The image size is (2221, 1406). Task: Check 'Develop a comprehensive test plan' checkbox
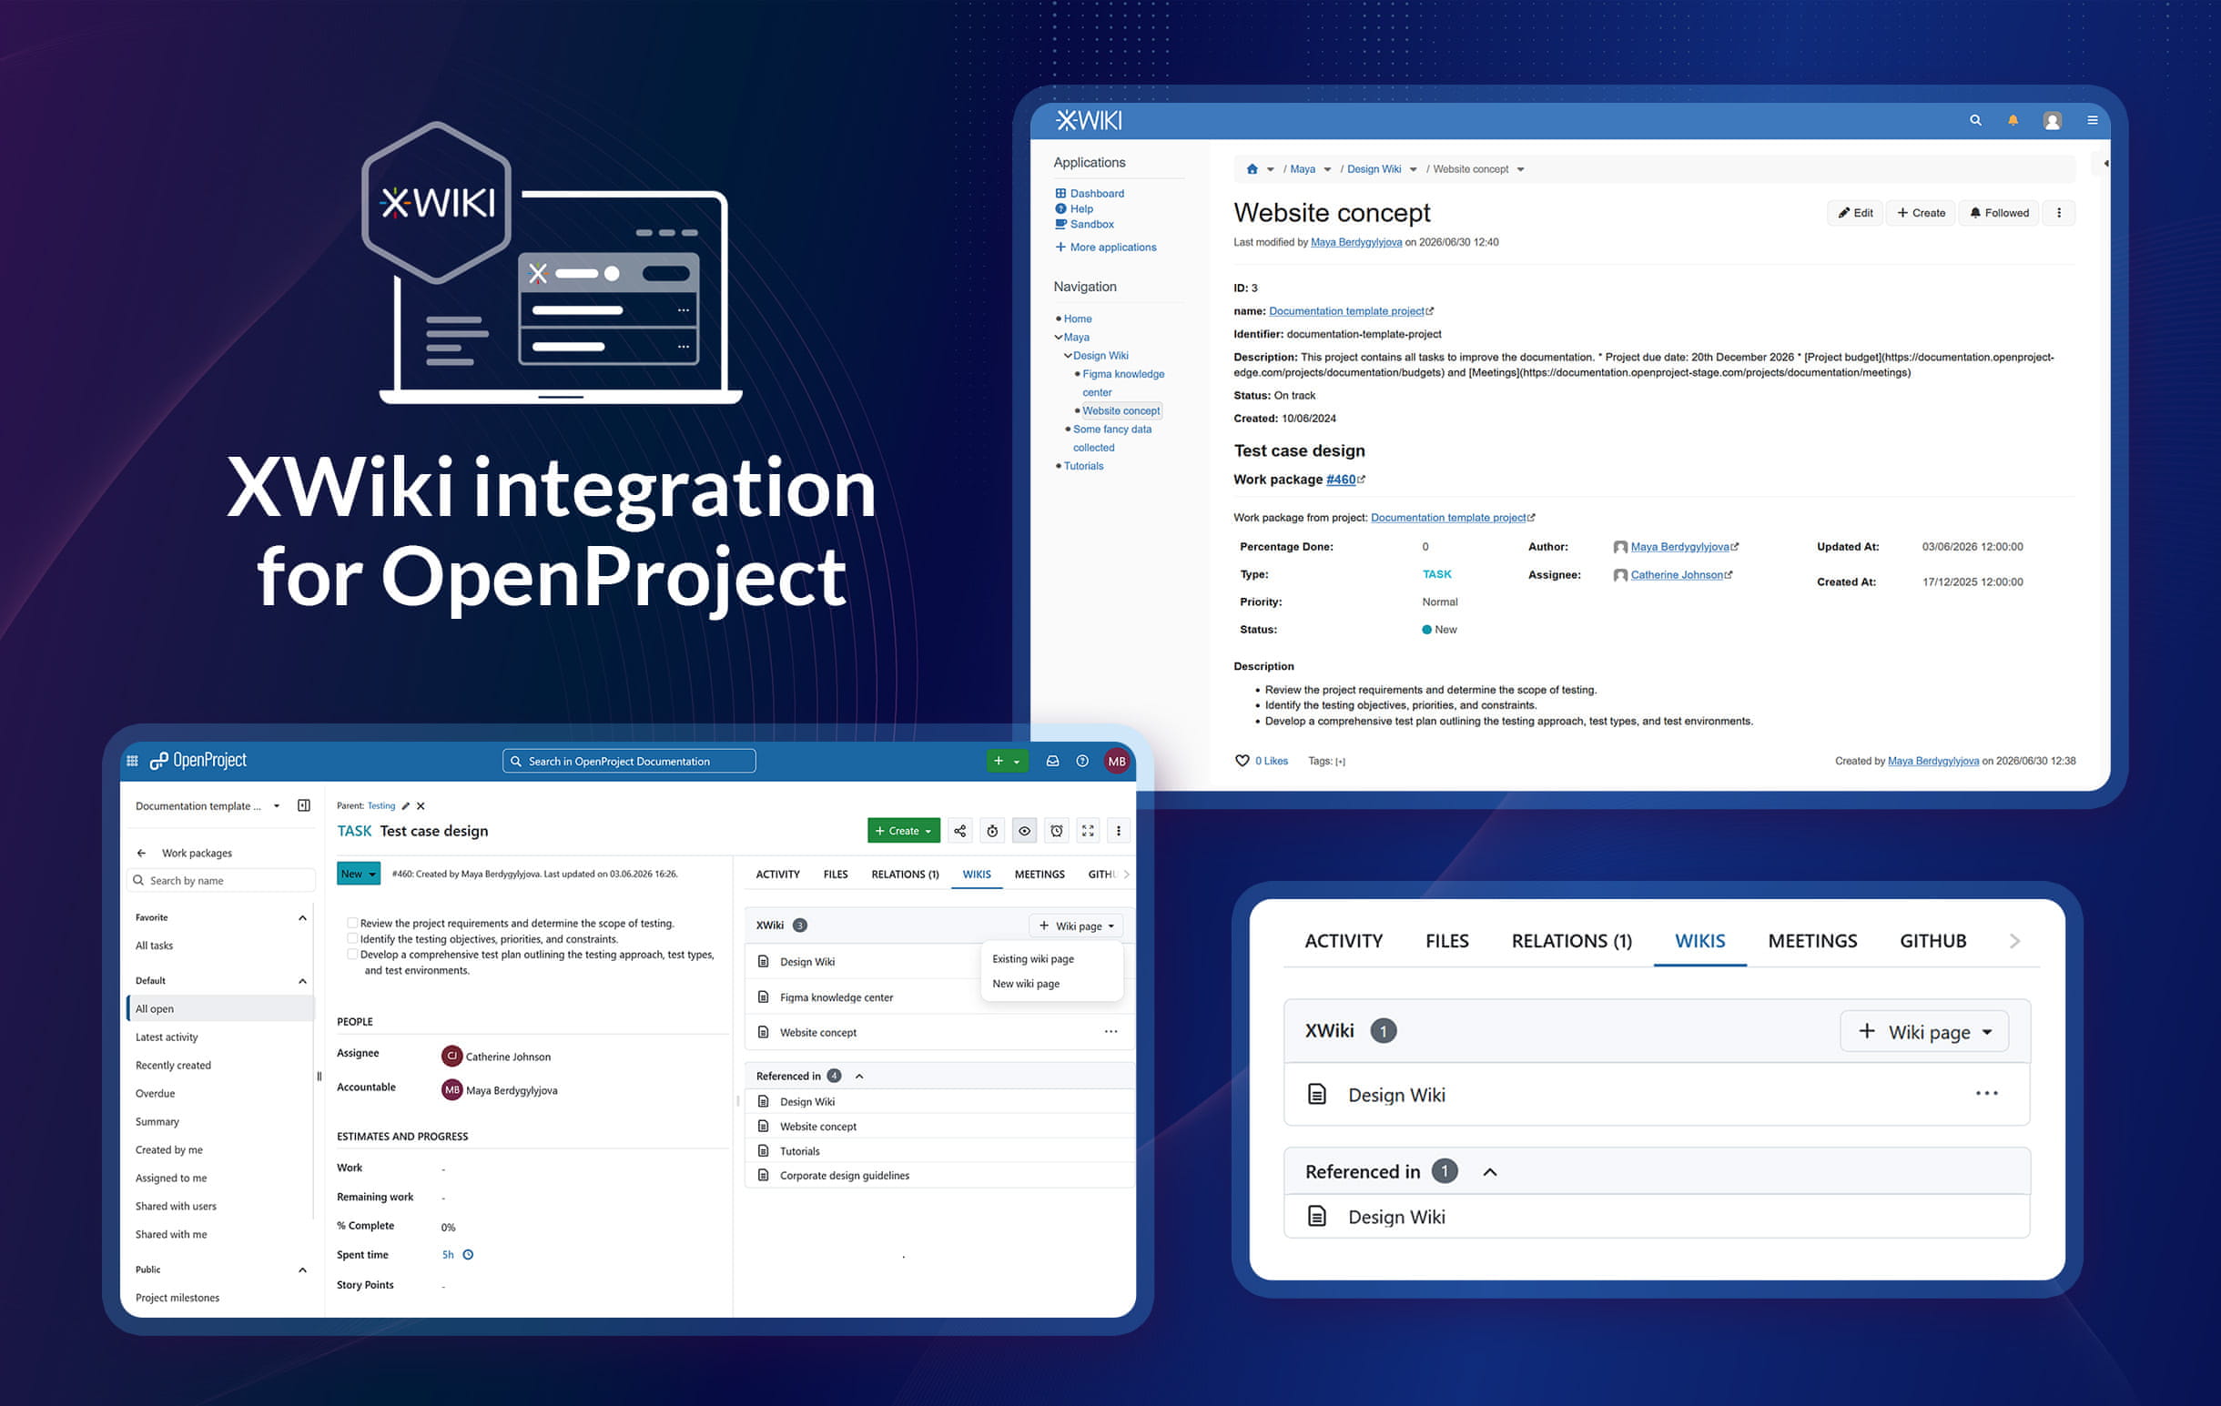coord(352,955)
